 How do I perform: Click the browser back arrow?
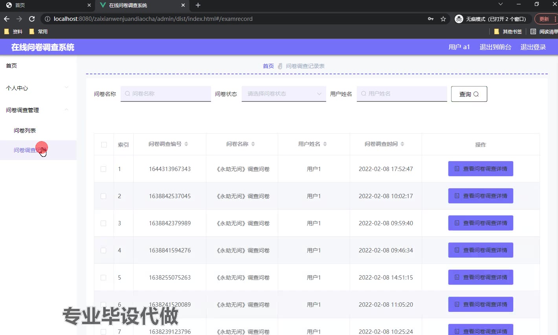click(7, 19)
